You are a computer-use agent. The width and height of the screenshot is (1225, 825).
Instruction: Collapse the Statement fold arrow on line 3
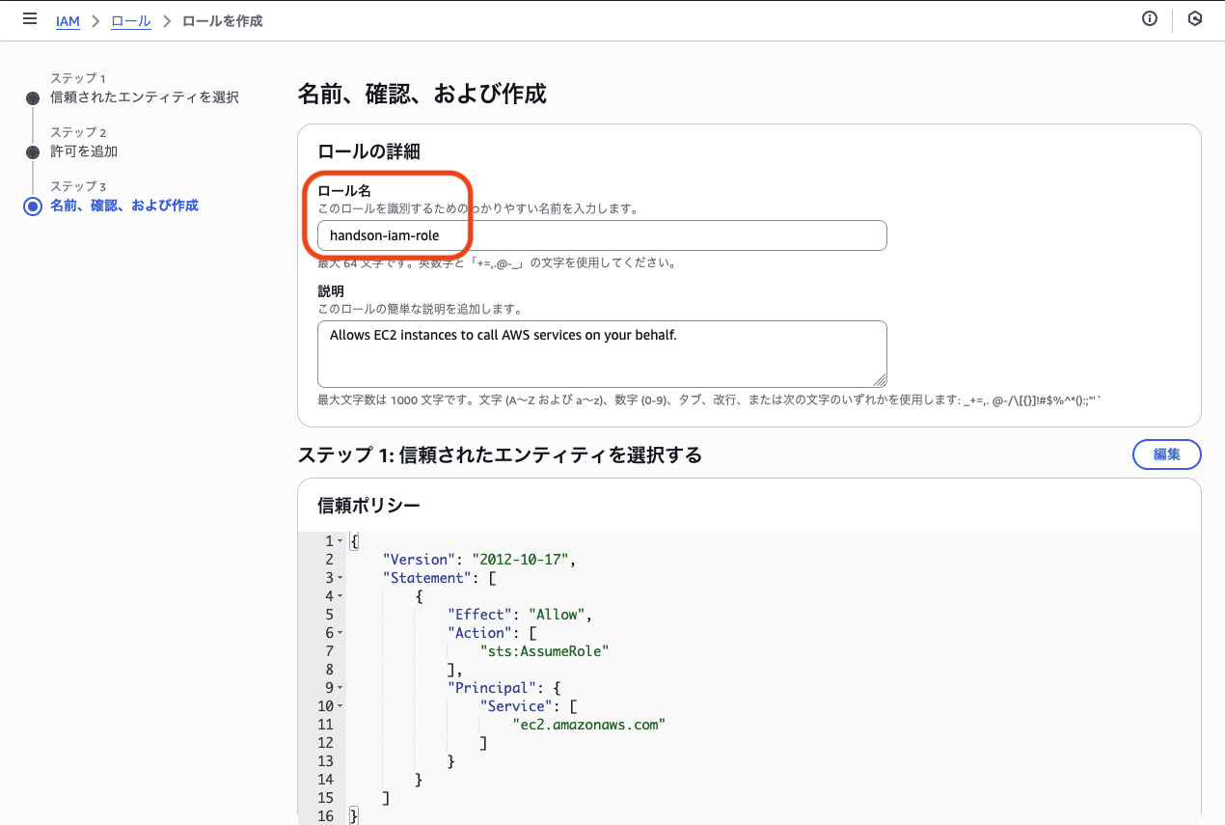point(340,578)
